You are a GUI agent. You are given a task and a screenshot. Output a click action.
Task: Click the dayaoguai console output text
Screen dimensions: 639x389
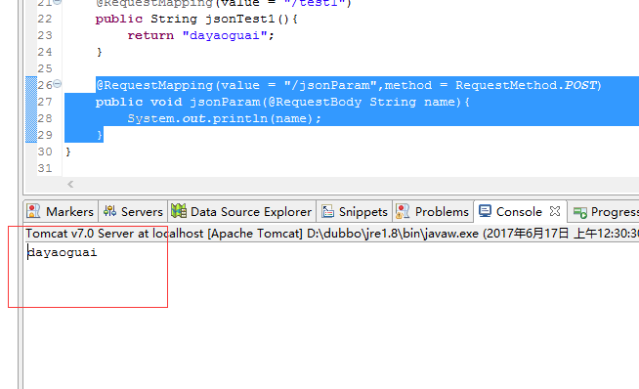(x=62, y=252)
